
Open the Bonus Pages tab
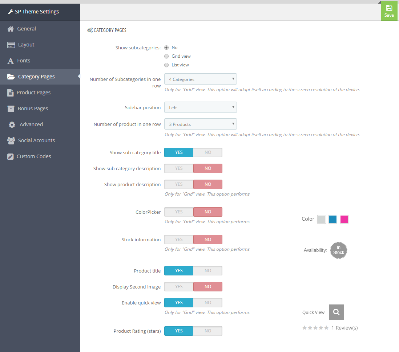pyautogui.click(x=40, y=109)
